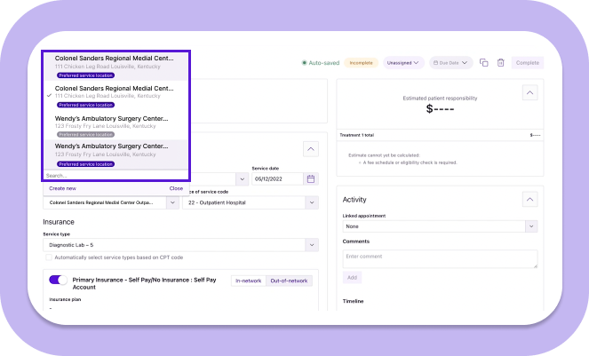Collapse the Activity panel
Screen dimensions: 589x356
(529, 200)
